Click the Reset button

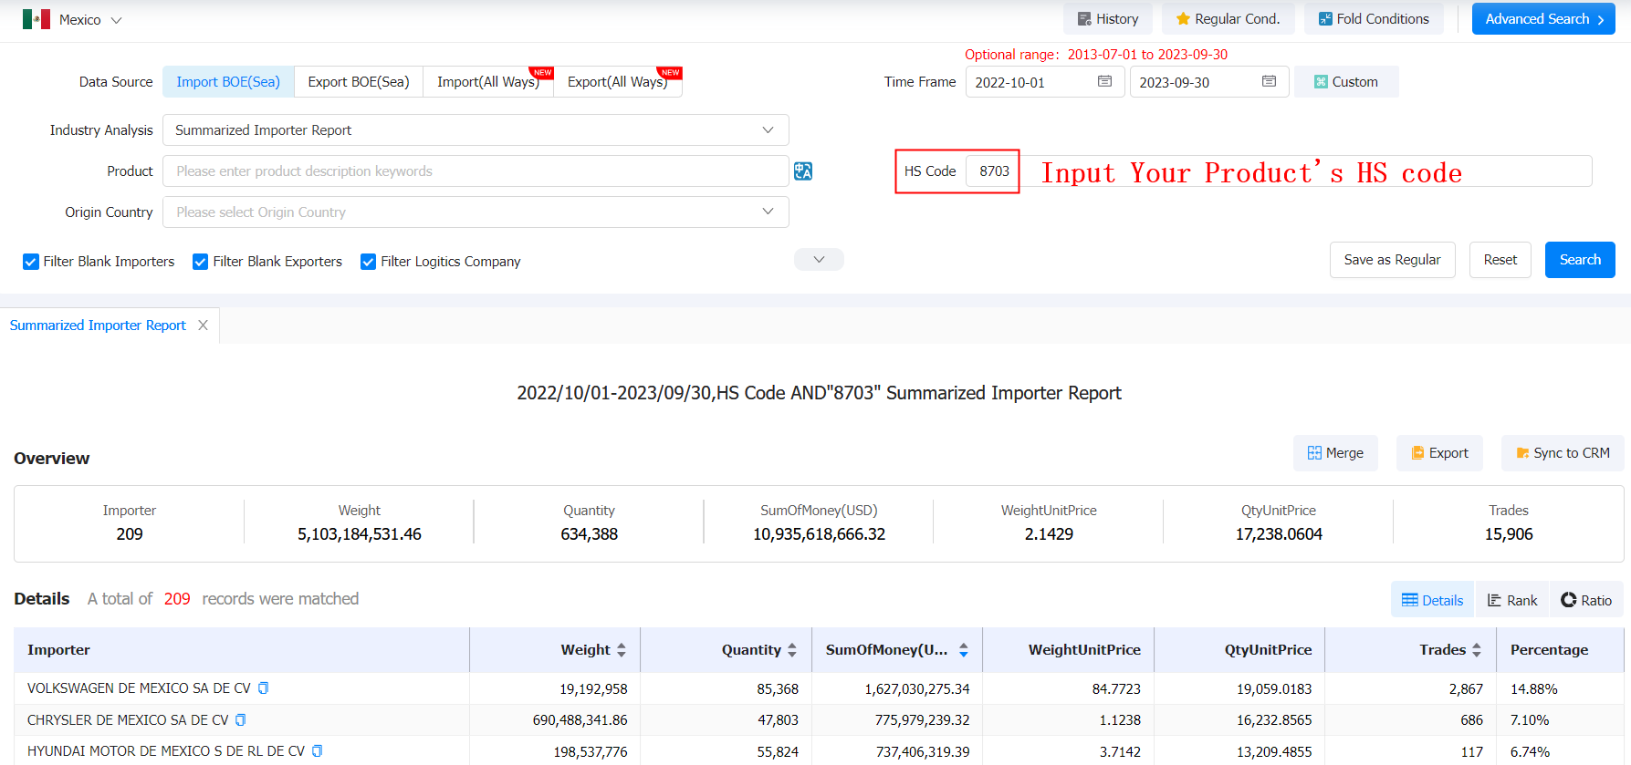[1500, 260]
